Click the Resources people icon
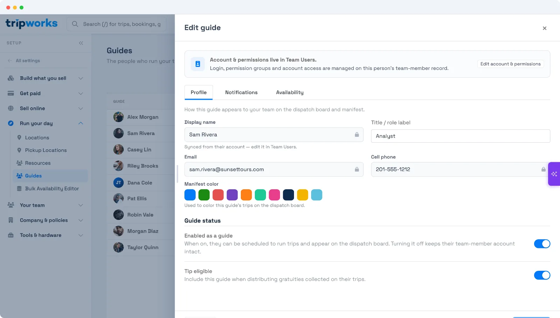 point(19,163)
